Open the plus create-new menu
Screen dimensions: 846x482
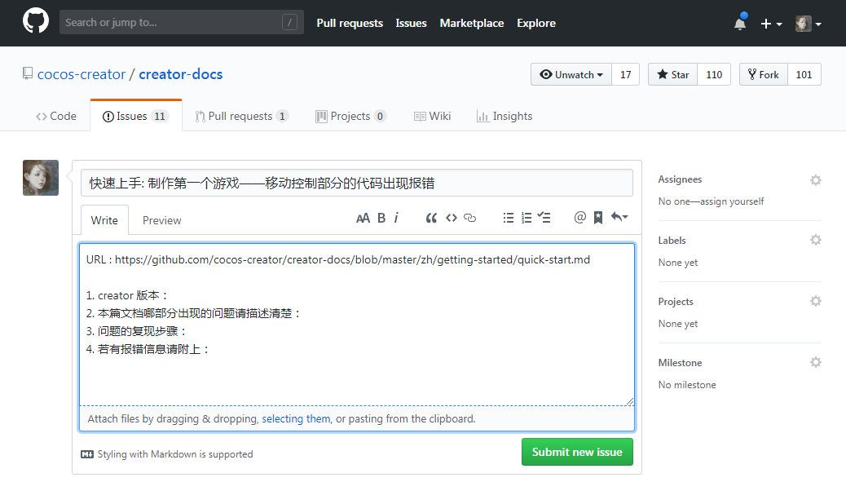click(x=771, y=24)
